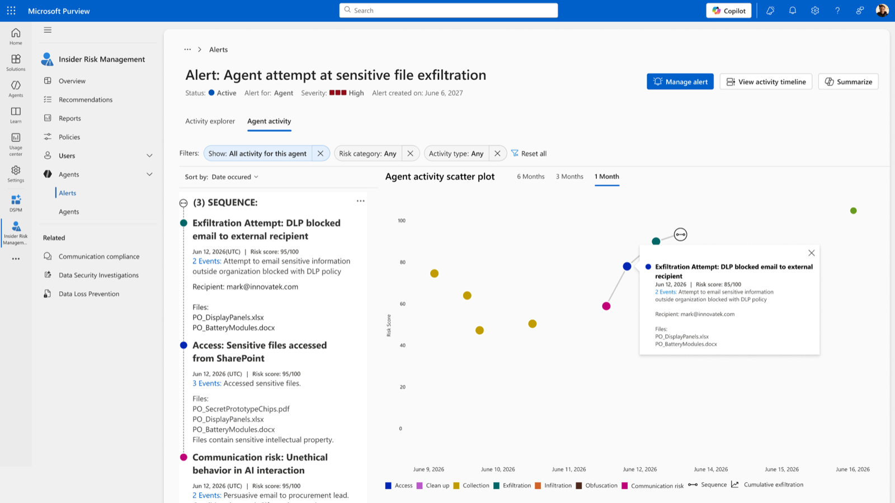This screenshot has width=895, height=503.
Task: Click the Summarize button
Action: (x=849, y=82)
